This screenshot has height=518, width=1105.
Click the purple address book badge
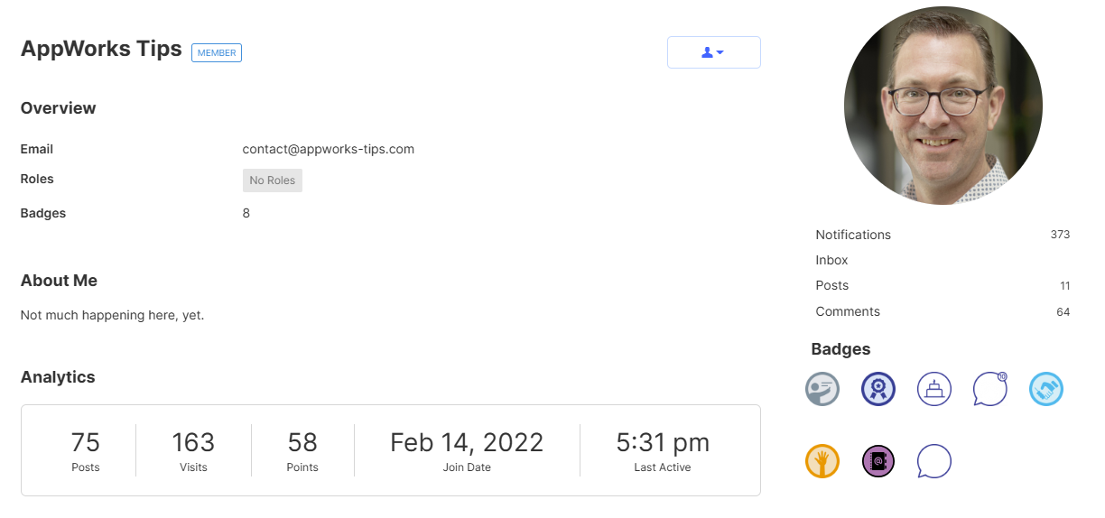point(878,461)
